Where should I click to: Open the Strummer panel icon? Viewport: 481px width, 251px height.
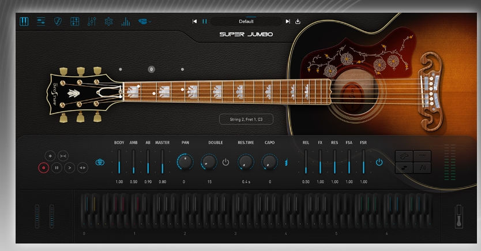(41, 21)
